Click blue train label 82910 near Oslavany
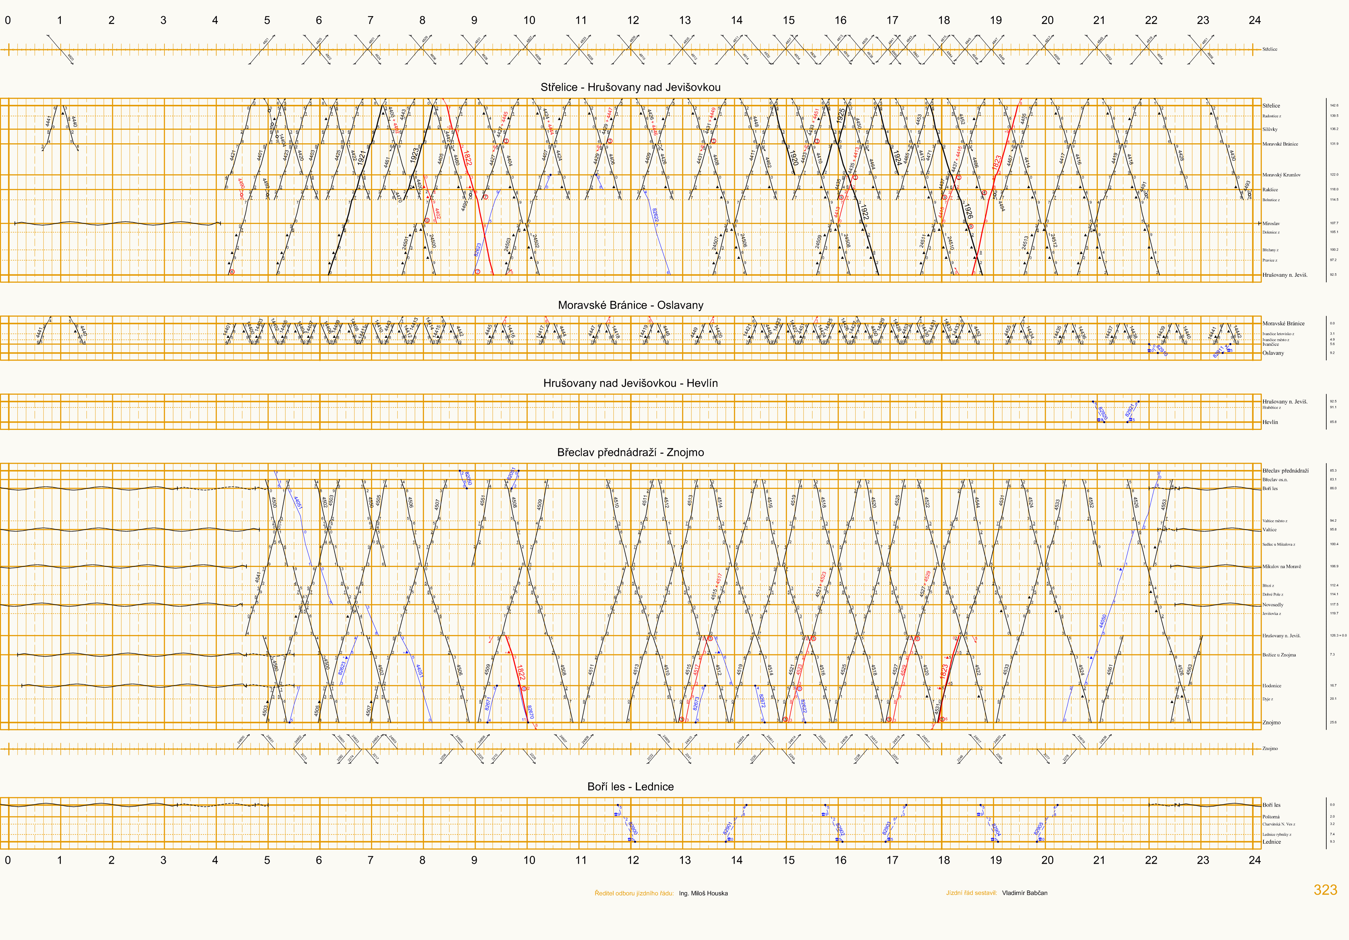Image resolution: width=1349 pixels, height=940 pixels. 1162,350
